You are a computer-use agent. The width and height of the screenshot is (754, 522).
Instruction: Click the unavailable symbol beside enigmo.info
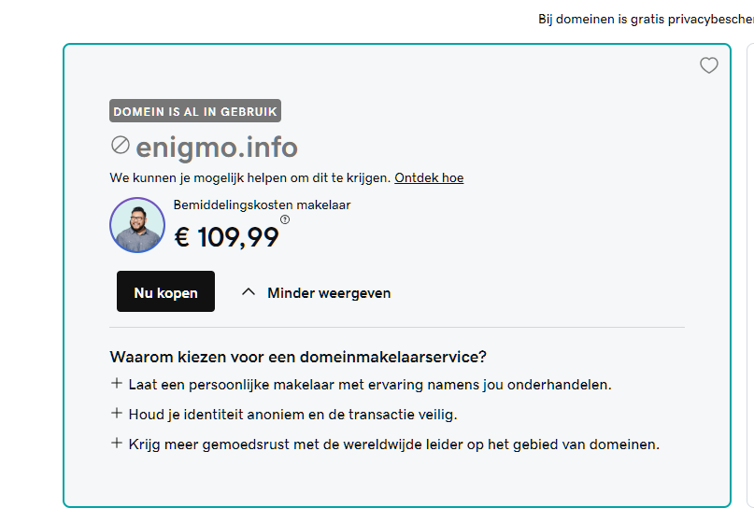tap(120, 145)
